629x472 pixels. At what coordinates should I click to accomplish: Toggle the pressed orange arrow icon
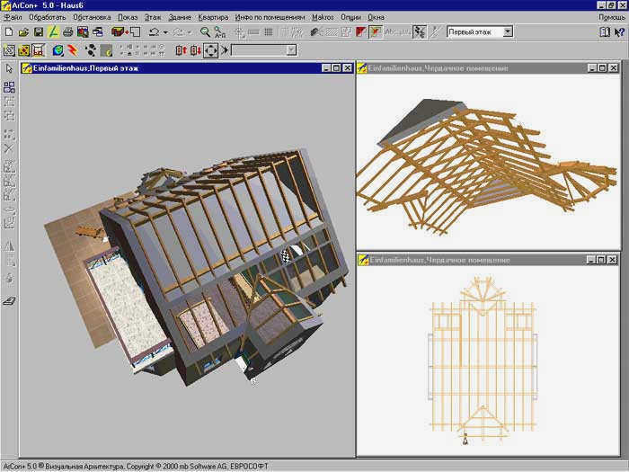pos(375,31)
